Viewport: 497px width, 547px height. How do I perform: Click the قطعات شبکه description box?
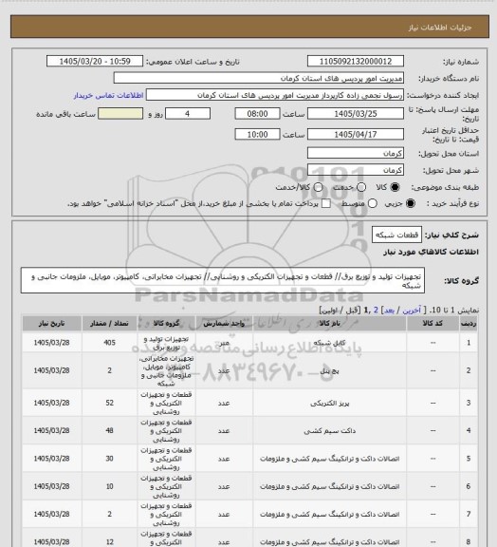pyautogui.click(x=397, y=235)
